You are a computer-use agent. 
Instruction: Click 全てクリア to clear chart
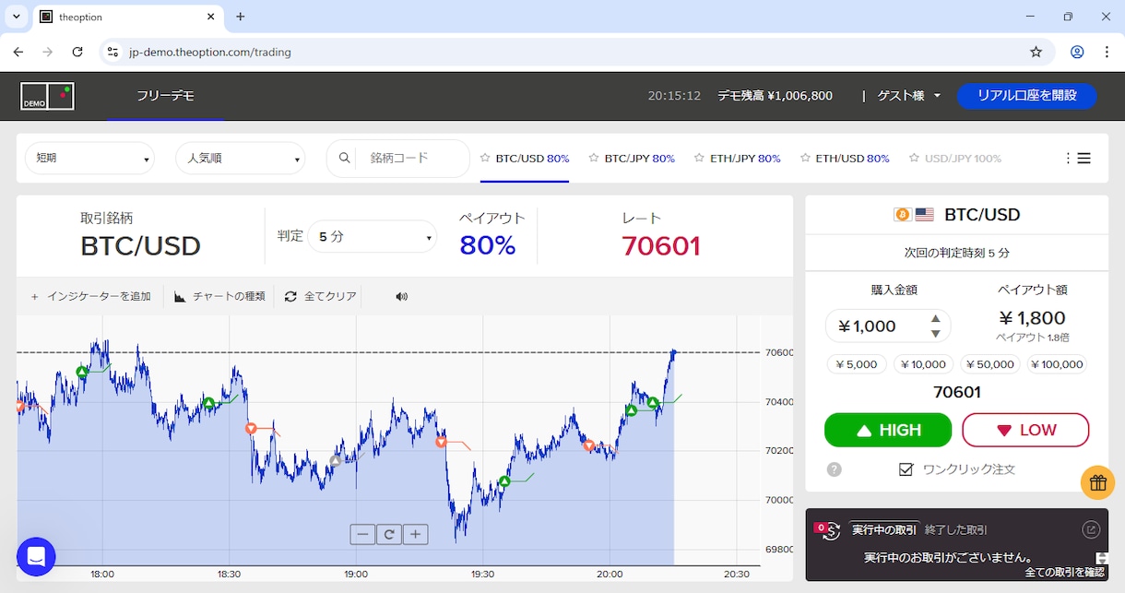tap(320, 297)
